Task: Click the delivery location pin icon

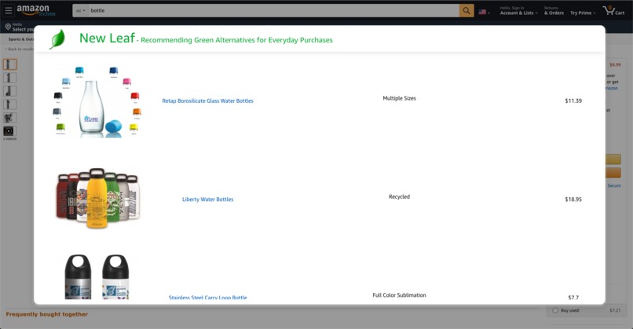Action: pos(8,27)
